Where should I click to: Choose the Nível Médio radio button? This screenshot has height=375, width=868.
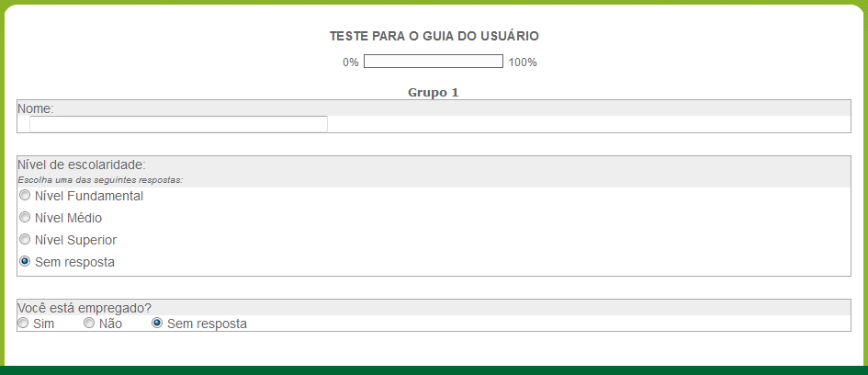[x=25, y=218]
